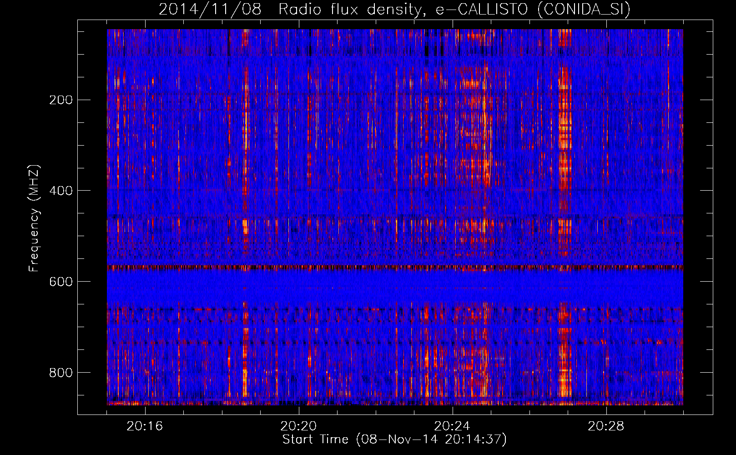The width and height of the screenshot is (736, 455).
Task: Select the 400 frequency tick label
Action: (x=61, y=191)
